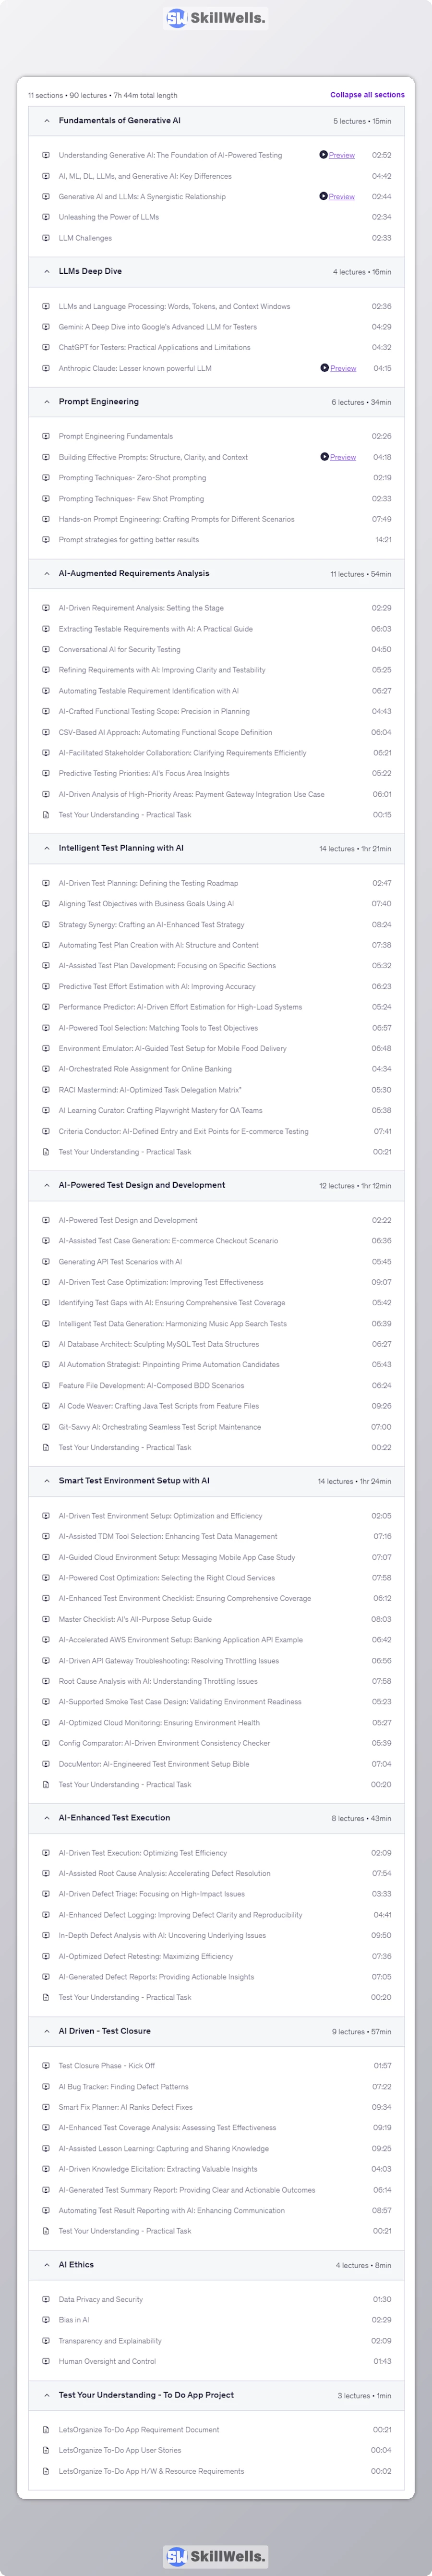Collapse Prompt Engineering section chevron
Image resolution: width=432 pixels, height=2576 pixels.
[46, 401]
